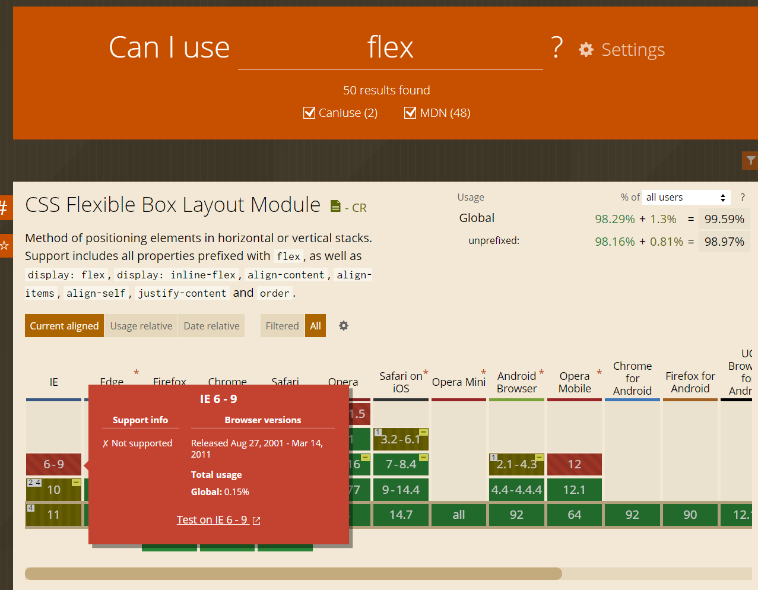Click the asterisk next to Edge
Image resolution: width=758 pixels, height=590 pixels.
pos(136,372)
